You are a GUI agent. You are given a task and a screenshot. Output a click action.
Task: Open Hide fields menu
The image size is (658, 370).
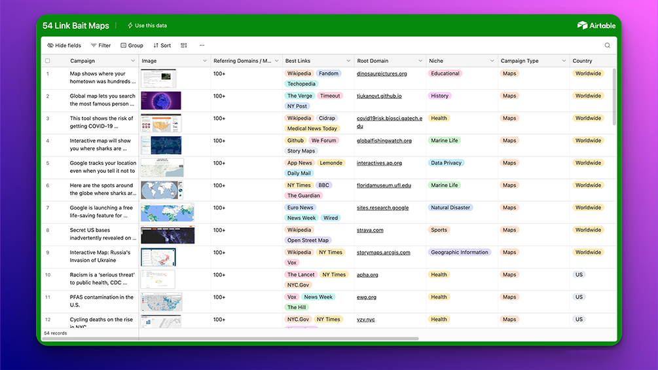pyautogui.click(x=64, y=45)
